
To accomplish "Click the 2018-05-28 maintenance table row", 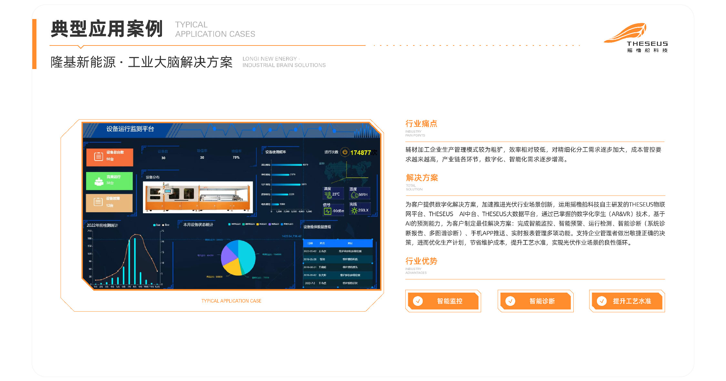I will coord(338,259).
